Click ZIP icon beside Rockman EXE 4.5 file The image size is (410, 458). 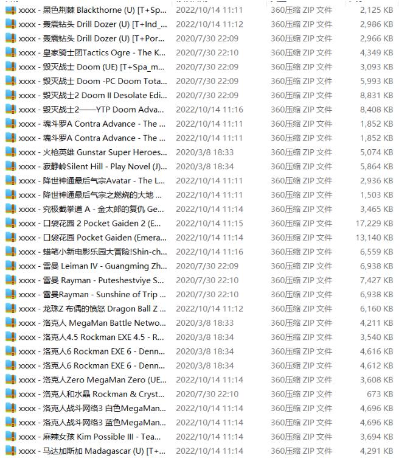pos(11,337)
